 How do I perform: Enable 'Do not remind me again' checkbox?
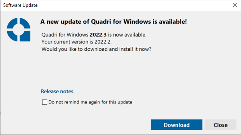(45, 102)
